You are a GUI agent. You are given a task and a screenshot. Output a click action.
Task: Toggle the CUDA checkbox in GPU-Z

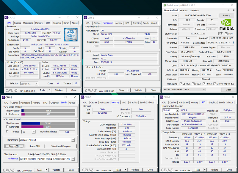point(193,84)
